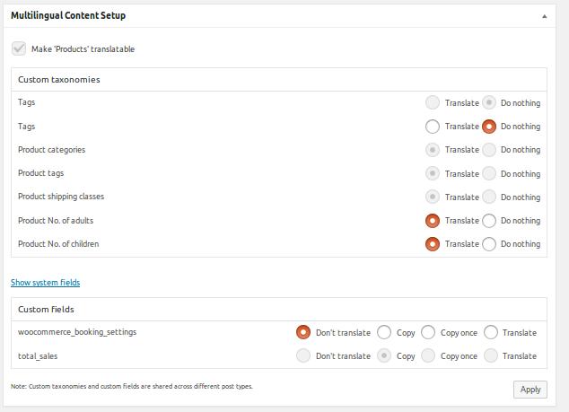
Task: Select Don't translate for woocommerce_booking_settings
Action: click(x=303, y=332)
